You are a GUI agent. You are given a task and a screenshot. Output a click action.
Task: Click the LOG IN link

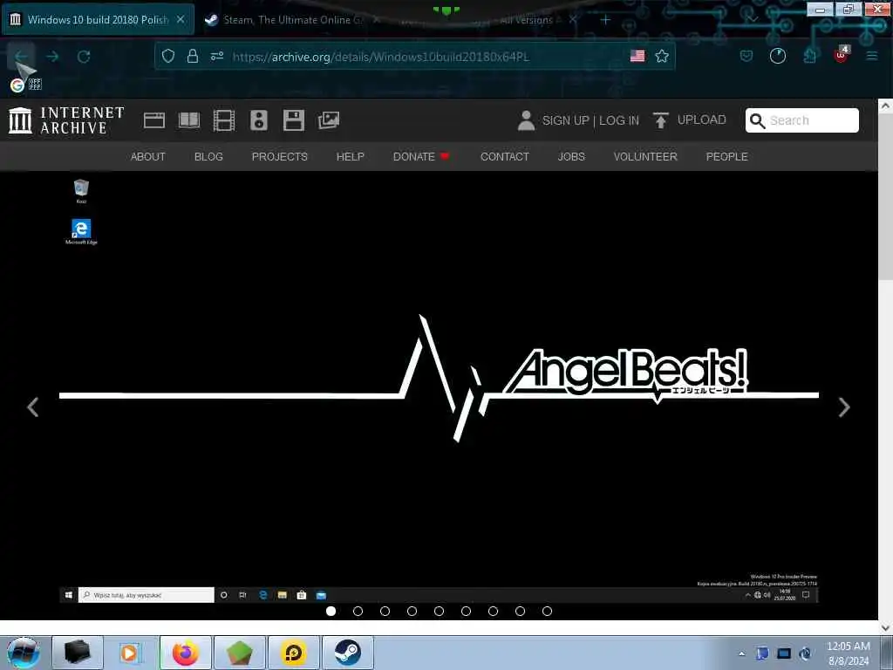pyautogui.click(x=619, y=120)
